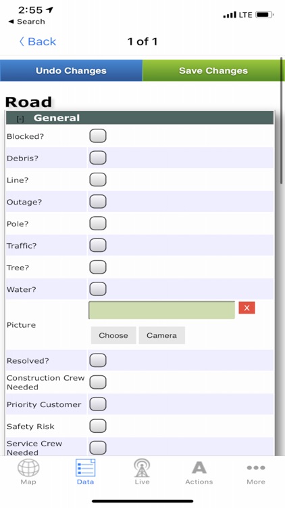Check Construction Crew Needed box
Image resolution: width=285 pixels, height=508 pixels.
coord(98,382)
